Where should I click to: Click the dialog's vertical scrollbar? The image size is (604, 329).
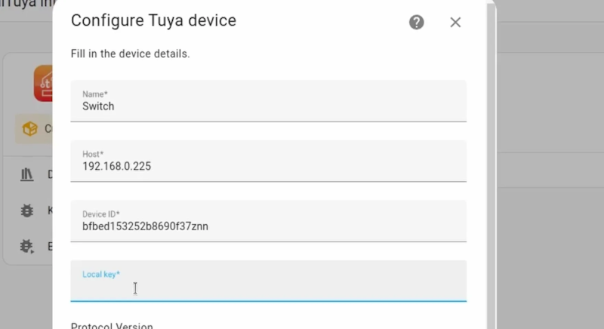(x=492, y=151)
